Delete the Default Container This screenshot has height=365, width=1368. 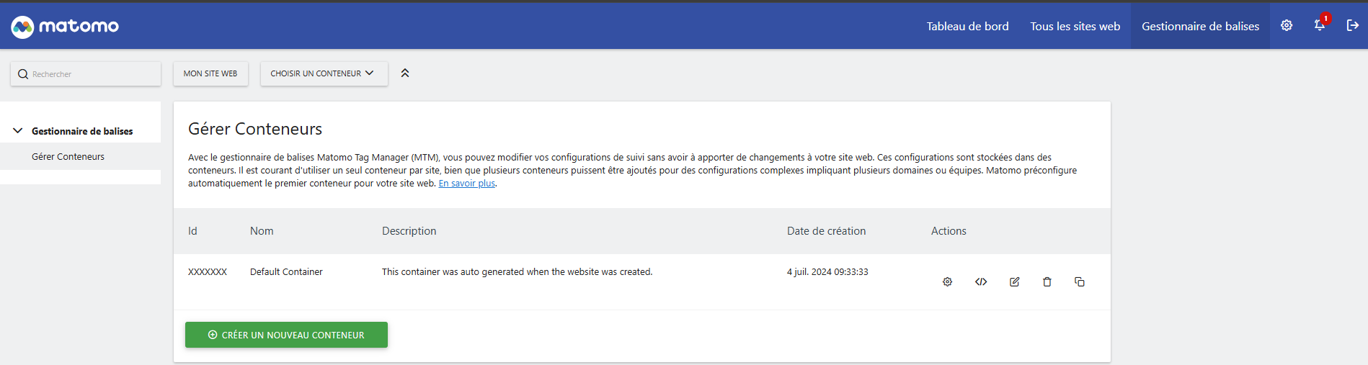(1047, 282)
